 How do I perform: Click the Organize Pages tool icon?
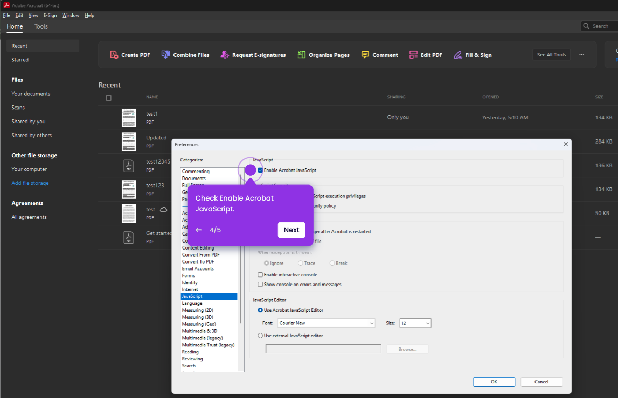coord(302,55)
